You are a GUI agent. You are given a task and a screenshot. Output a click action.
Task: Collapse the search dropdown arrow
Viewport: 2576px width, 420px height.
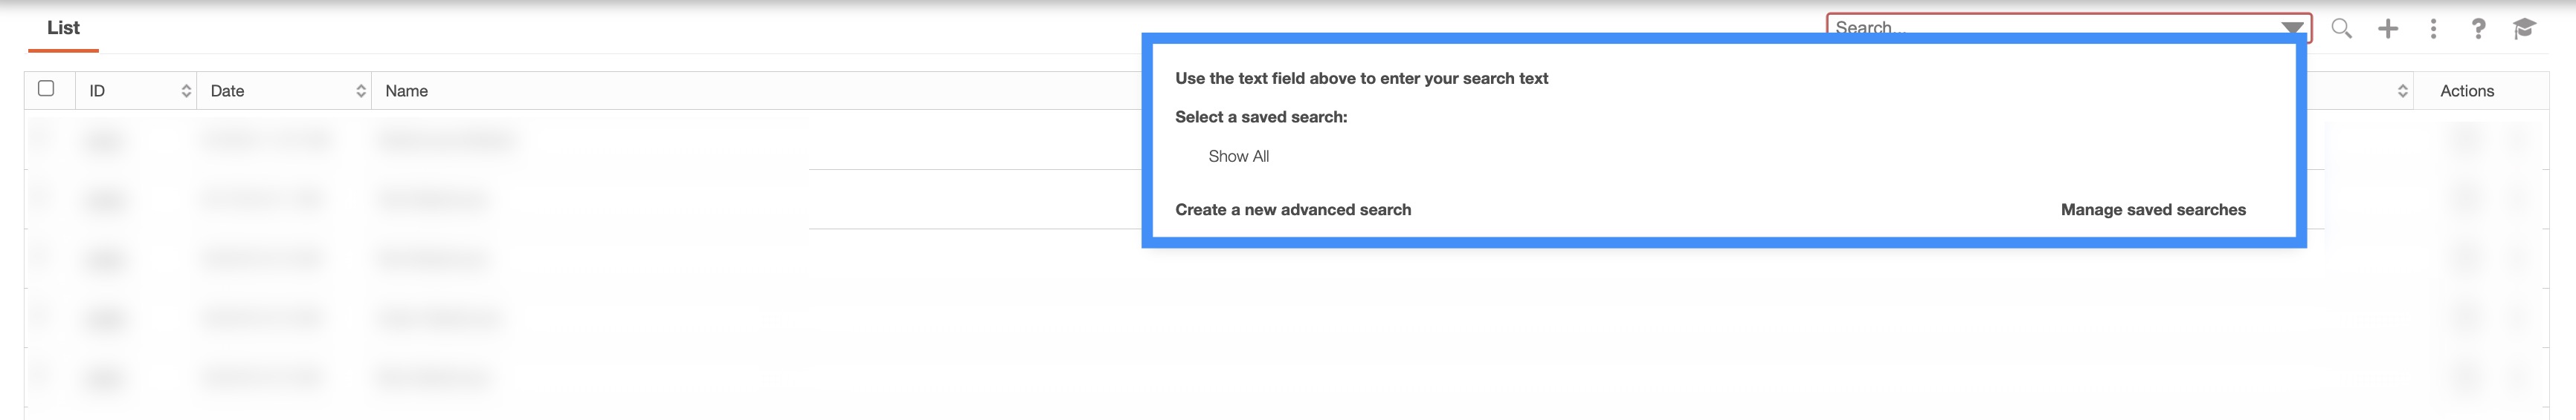point(2292,27)
